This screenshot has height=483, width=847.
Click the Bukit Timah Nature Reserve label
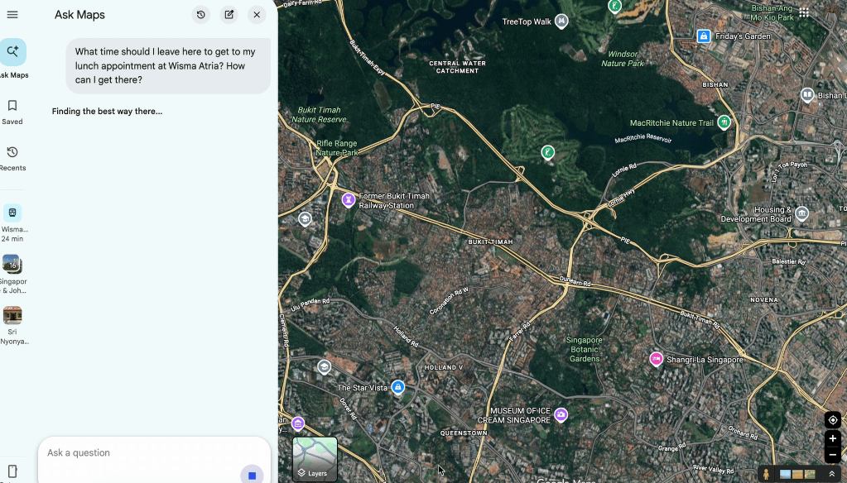[x=319, y=114]
